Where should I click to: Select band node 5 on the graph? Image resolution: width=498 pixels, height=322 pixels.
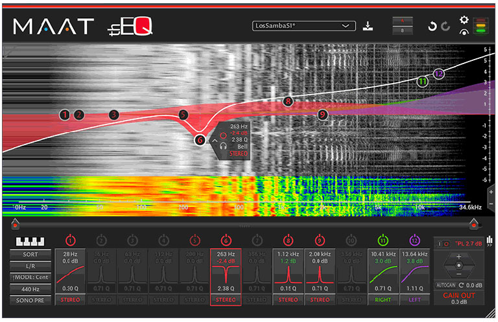183,115
